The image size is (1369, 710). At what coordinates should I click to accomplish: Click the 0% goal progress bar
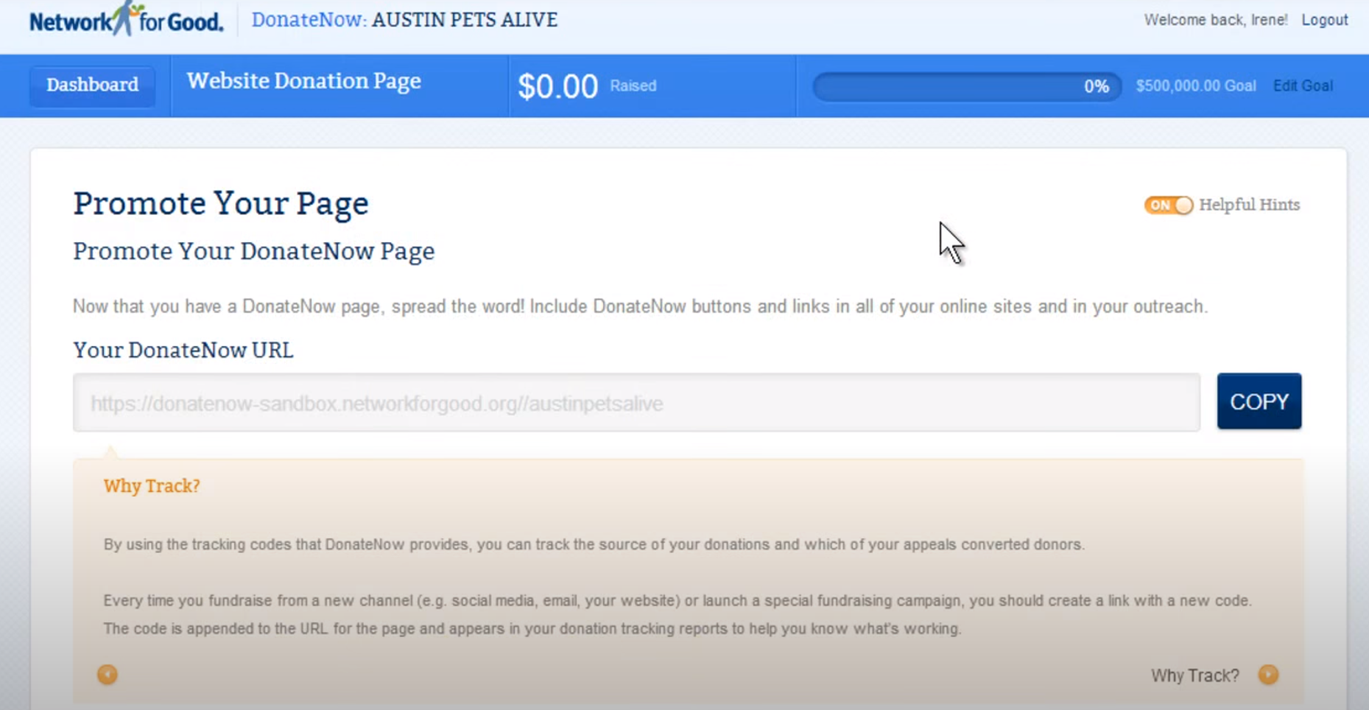967,86
